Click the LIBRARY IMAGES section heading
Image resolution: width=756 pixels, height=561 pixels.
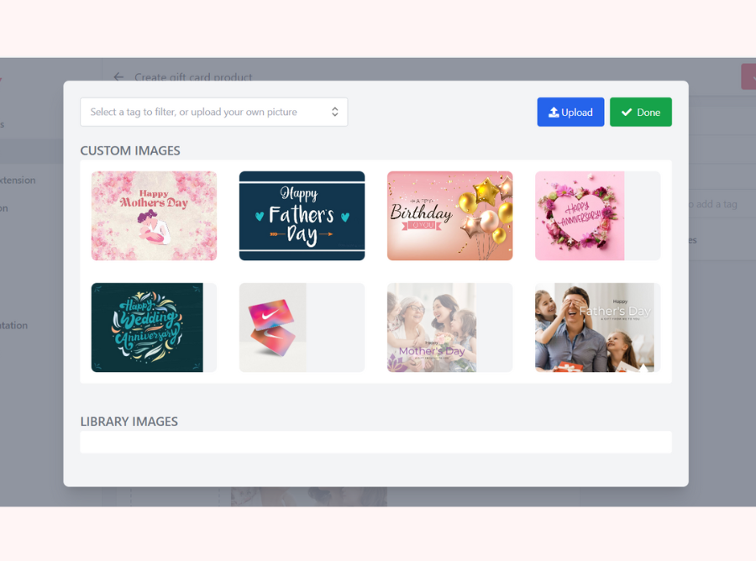pyautogui.click(x=129, y=421)
